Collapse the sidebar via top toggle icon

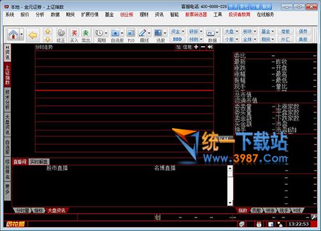8,47
